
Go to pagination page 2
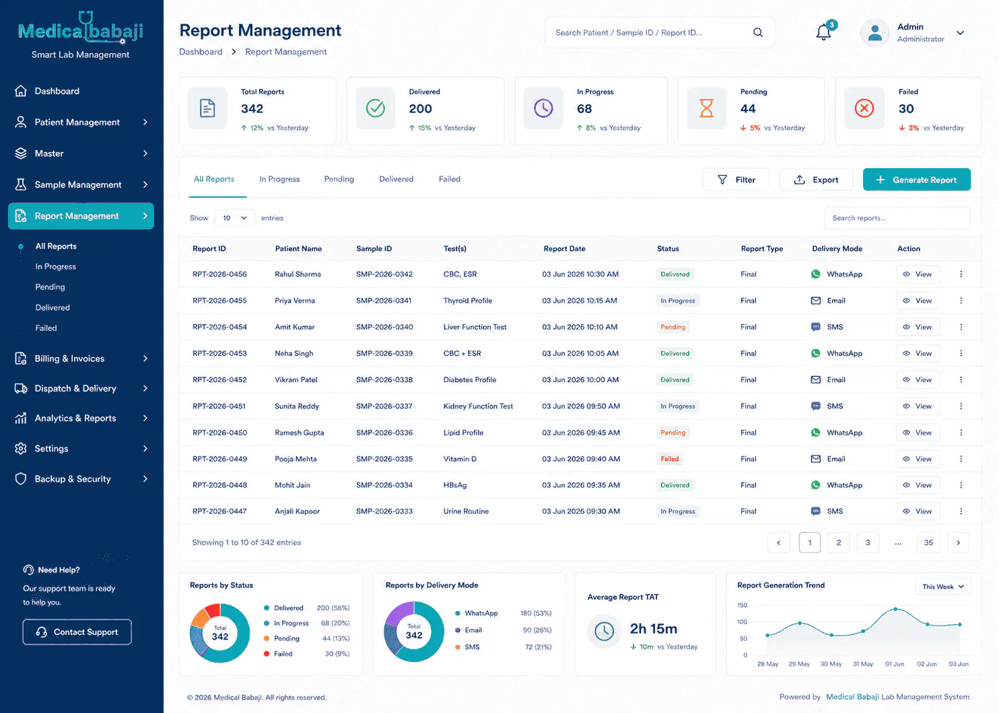tap(839, 542)
